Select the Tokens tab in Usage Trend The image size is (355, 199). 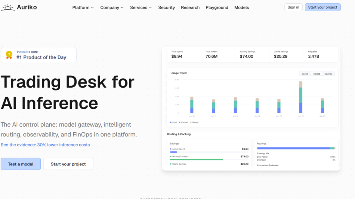(x=317, y=74)
